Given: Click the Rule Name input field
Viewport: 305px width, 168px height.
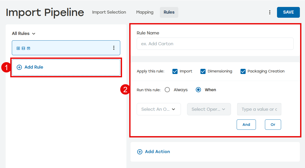Looking at the screenshot, I should (x=215, y=44).
